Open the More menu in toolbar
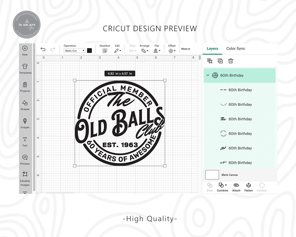 pyautogui.click(x=185, y=49)
